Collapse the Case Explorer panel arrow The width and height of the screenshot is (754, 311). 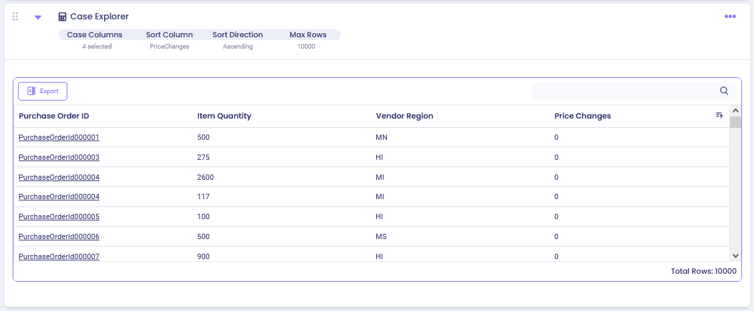click(x=38, y=17)
